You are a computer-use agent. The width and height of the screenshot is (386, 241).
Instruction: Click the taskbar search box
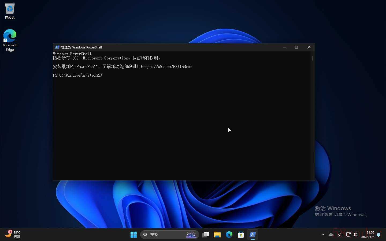pyautogui.click(x=169, y=235)
